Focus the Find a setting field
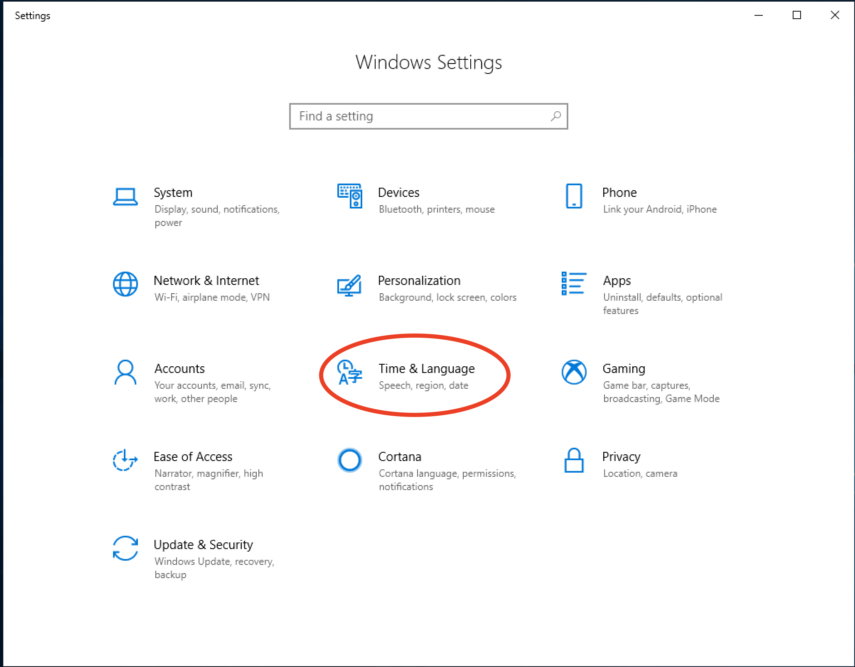 [428, 116]
